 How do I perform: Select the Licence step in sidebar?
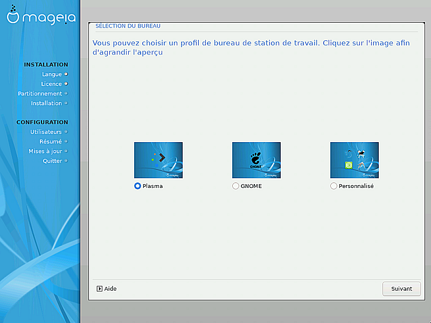(x=51, y=84)
